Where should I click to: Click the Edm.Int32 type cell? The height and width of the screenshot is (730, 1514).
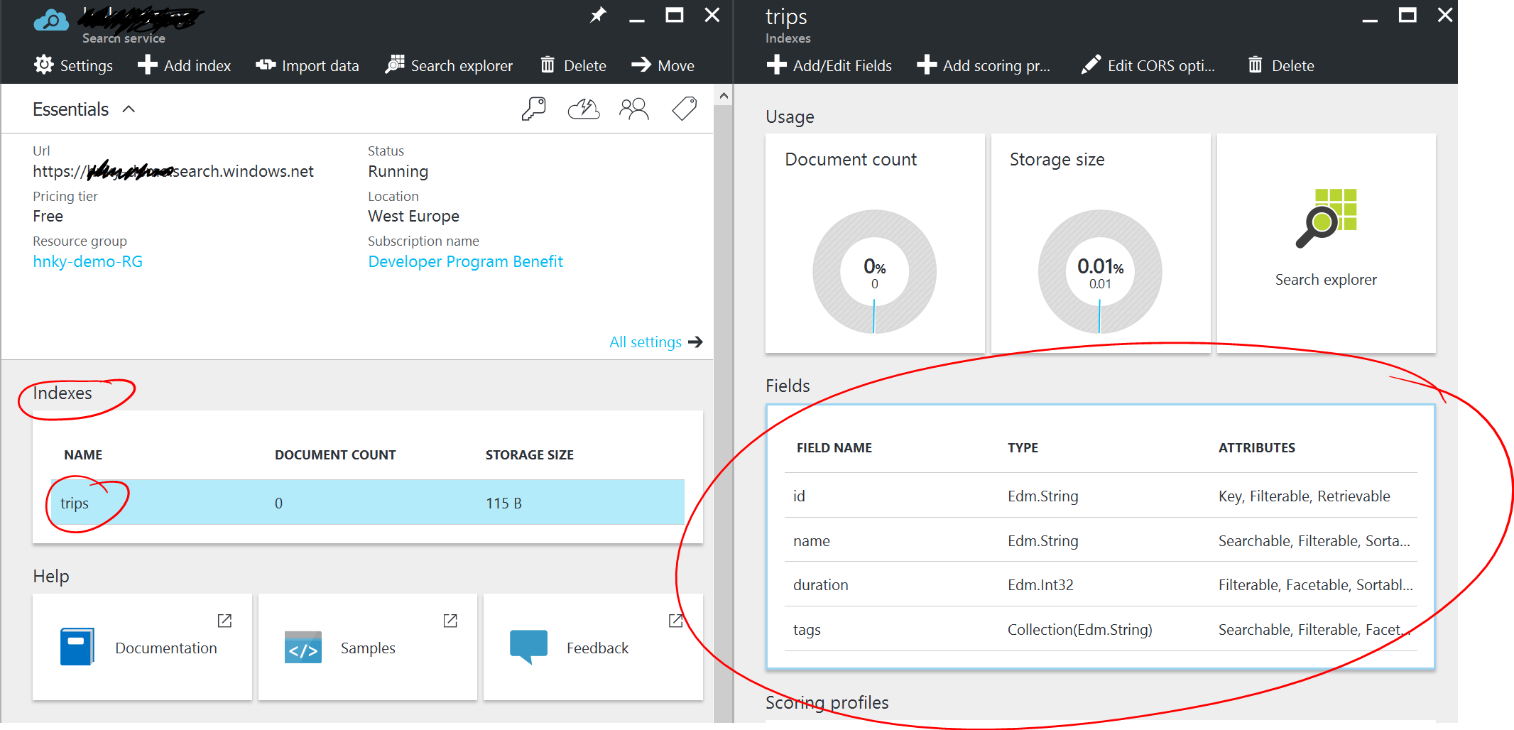tap(1040, 585)
